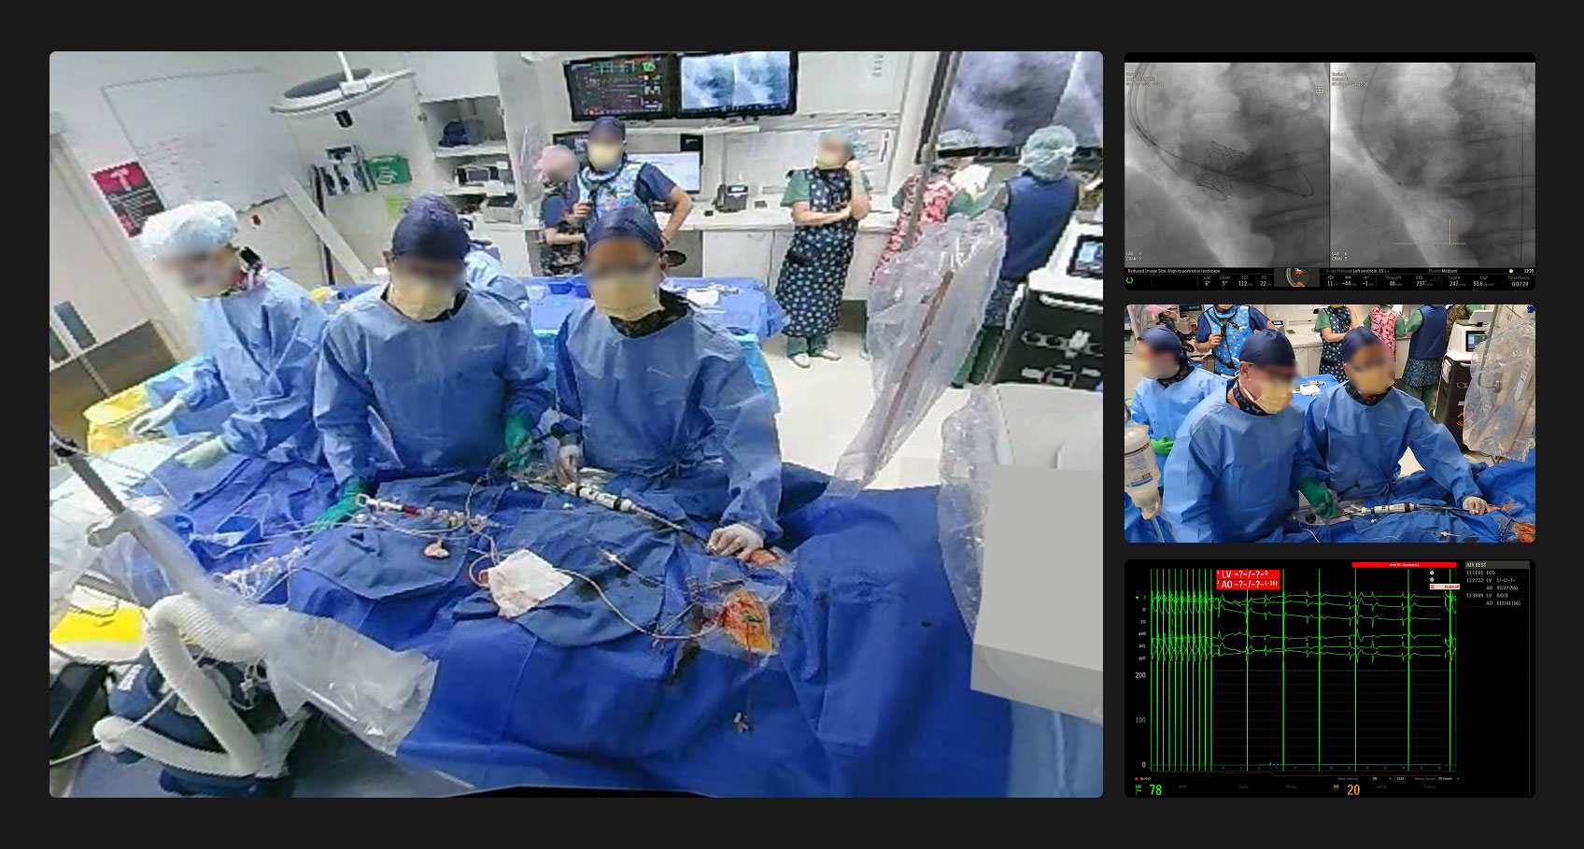Click the FD 22 cm readout
This screenshot has width=1584, height=849.
(1264, 280)
